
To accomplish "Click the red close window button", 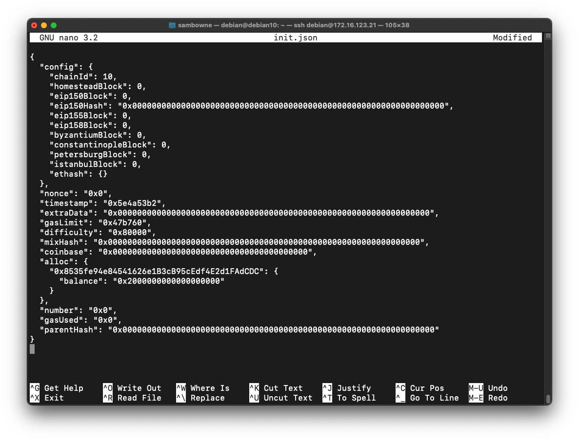I will pos(34,25).
